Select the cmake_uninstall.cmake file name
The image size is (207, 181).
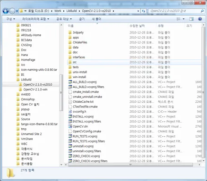(87, 97)
